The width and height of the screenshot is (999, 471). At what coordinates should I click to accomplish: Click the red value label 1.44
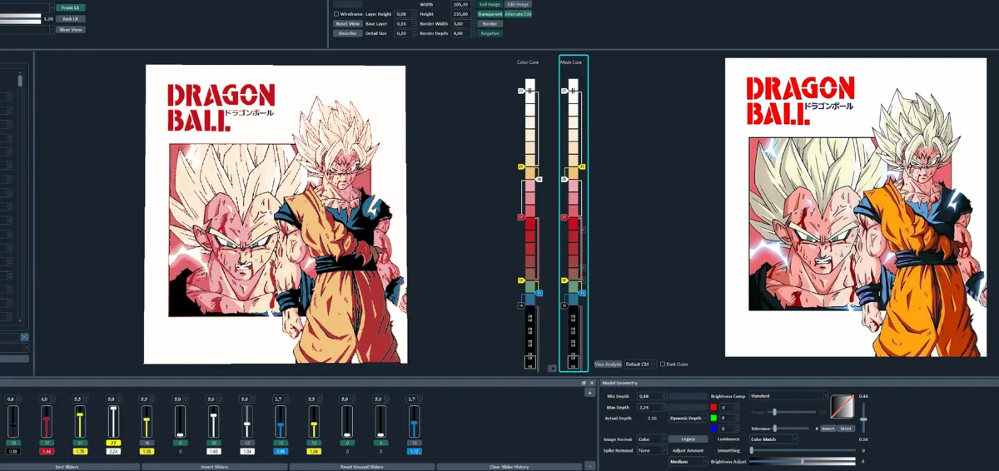coord(47,451)
